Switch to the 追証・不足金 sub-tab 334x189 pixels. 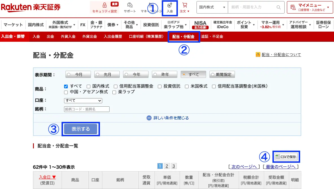(x=212, y=37)
